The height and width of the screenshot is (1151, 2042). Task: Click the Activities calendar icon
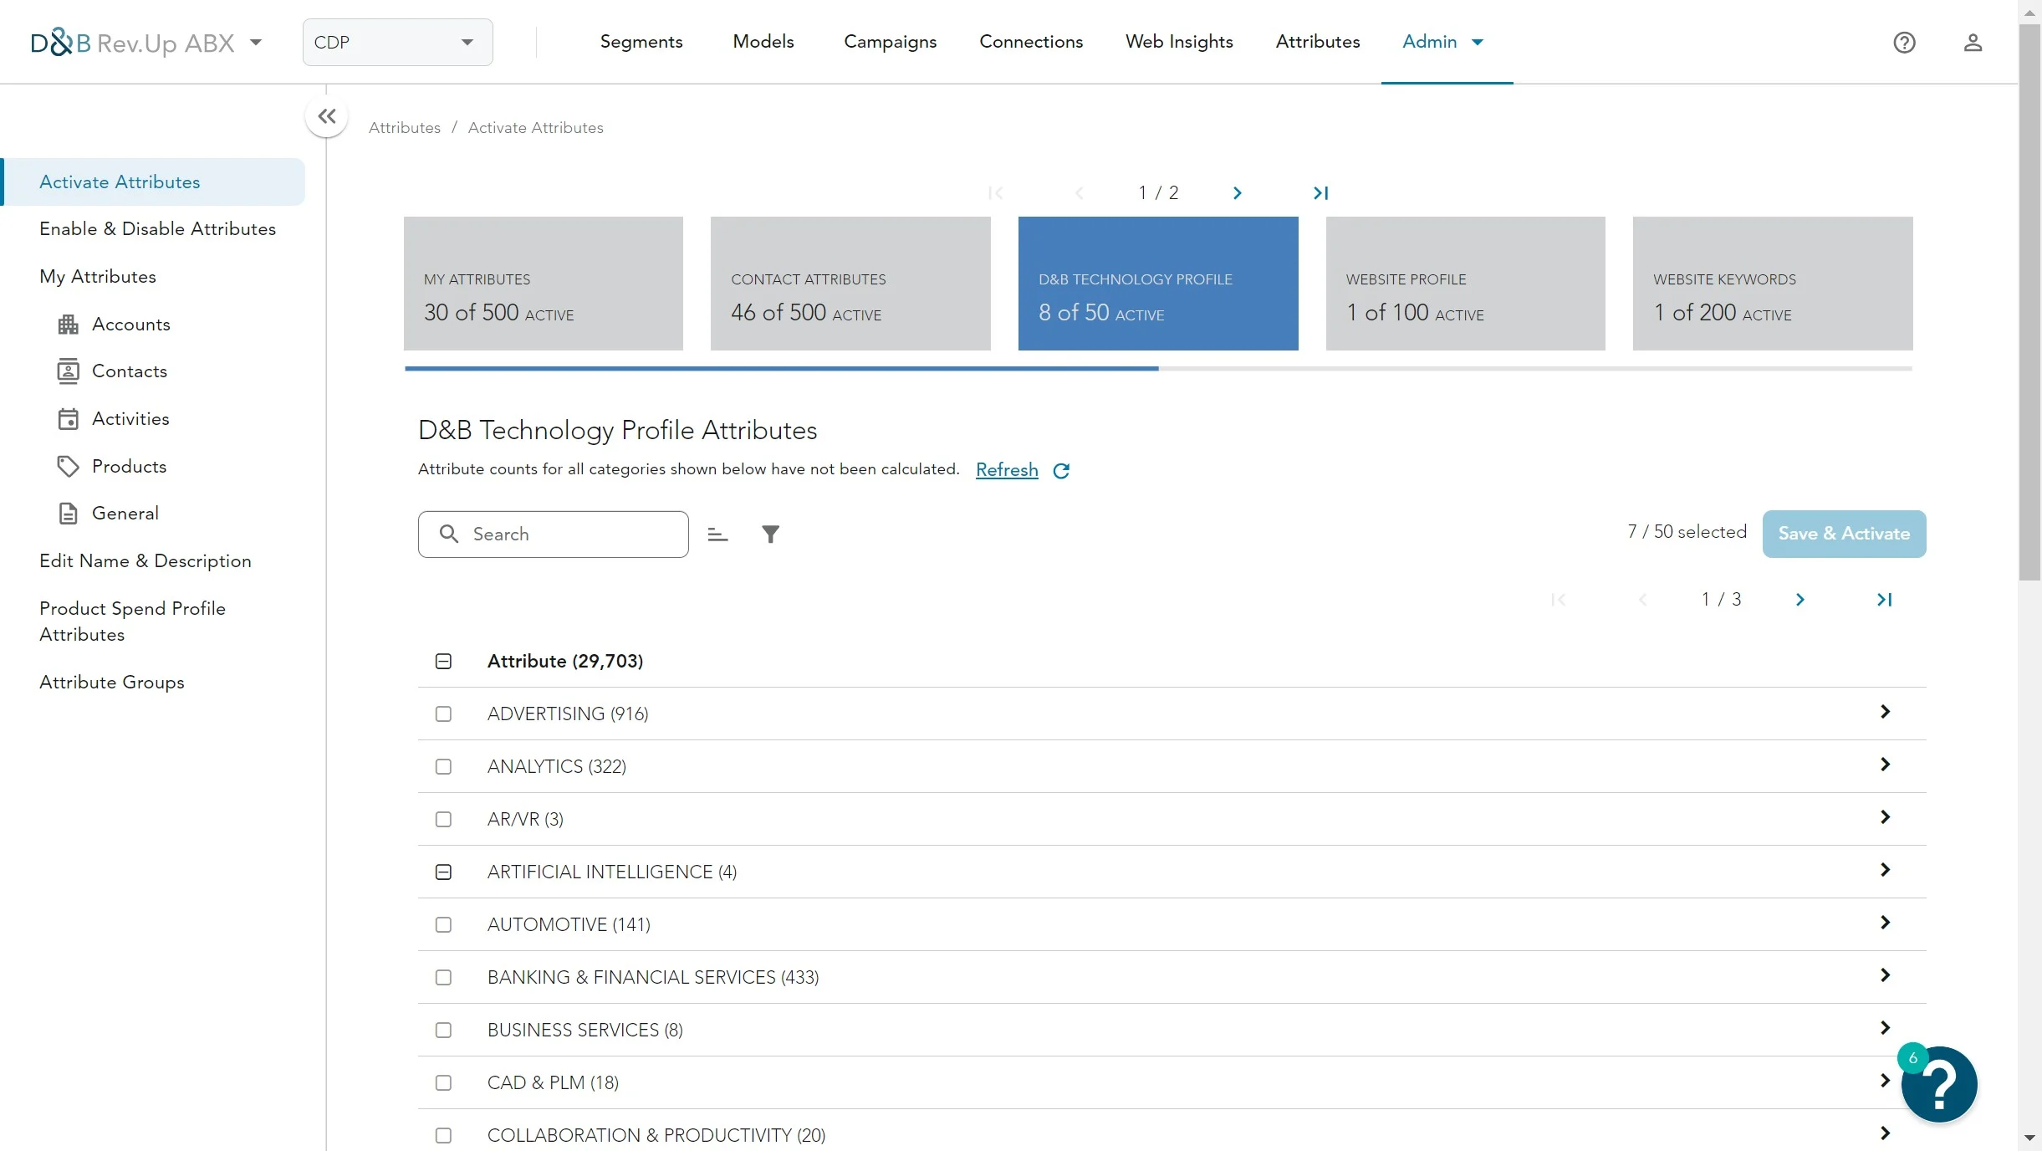pos(68,419)
